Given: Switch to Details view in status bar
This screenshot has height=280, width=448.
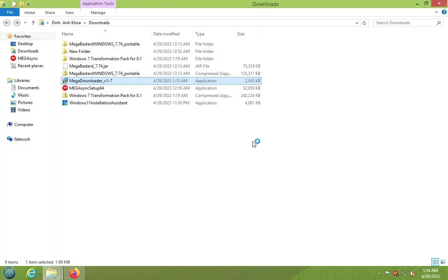Looking at the screenshot, I should pos(435,262).
